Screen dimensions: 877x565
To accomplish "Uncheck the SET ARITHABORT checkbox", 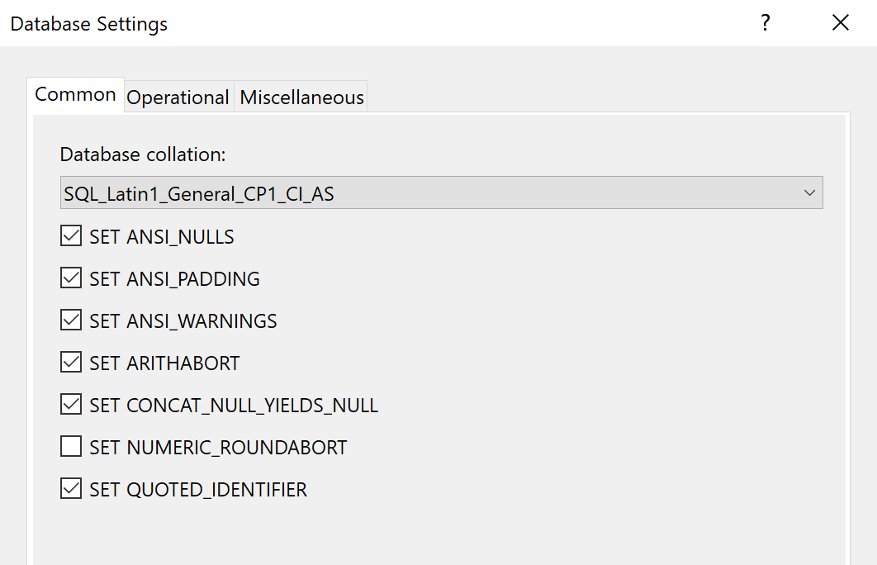I will 71,363.
